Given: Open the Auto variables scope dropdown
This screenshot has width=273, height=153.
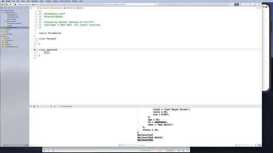Looking at the screenshot, I should 32,145.
